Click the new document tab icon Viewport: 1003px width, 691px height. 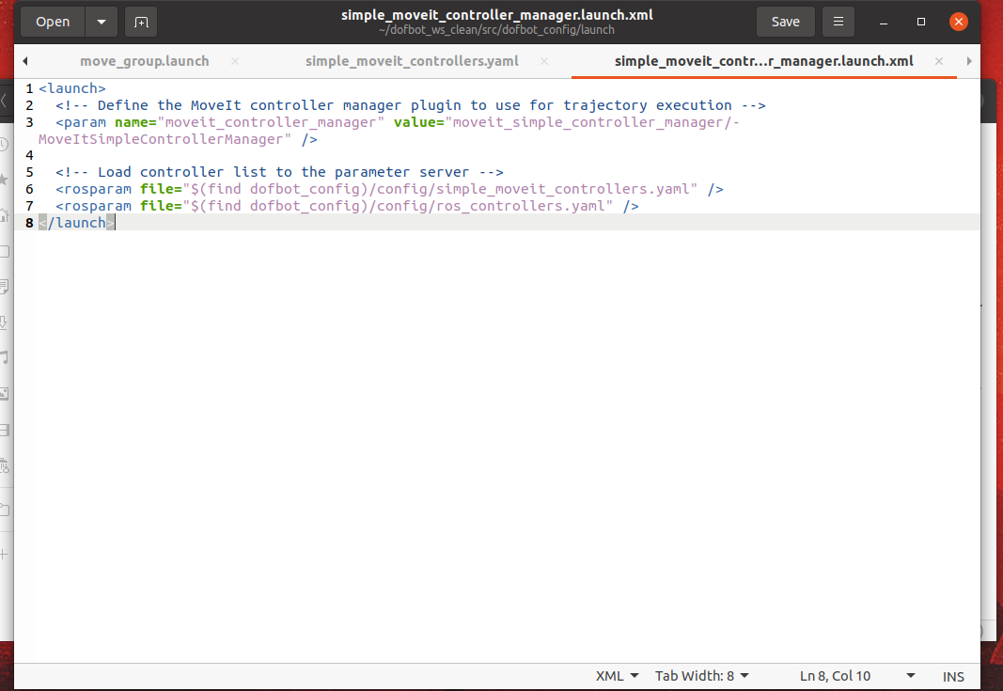click(x=141, y=22)
